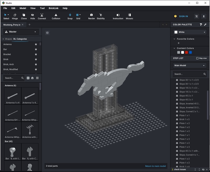Select the Hinge tool

click(15, 17)
